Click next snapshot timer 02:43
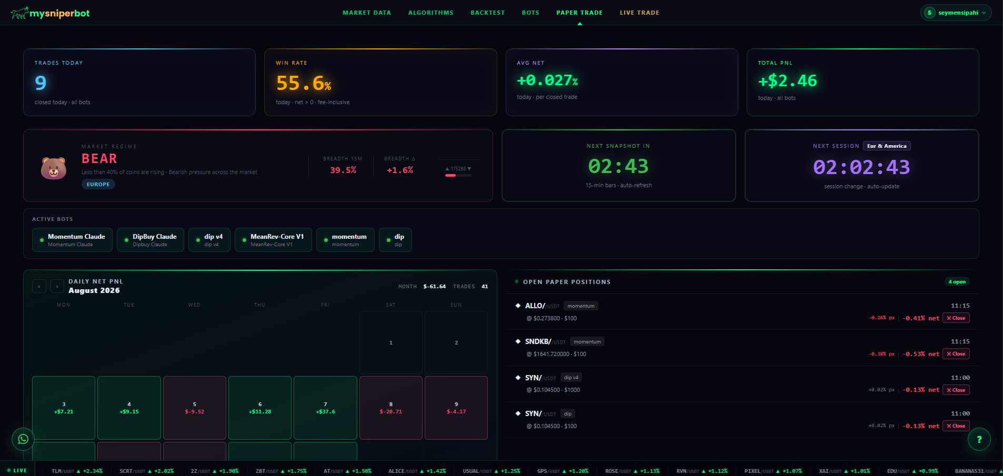The height and width of the screenshot is (476, 1003). (x=618, y=166)
